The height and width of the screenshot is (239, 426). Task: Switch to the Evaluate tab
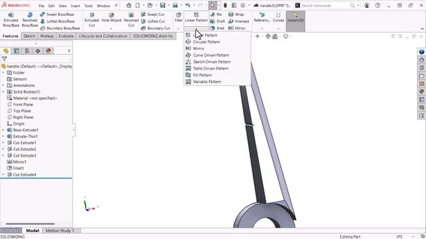click(x=66, y=36)
